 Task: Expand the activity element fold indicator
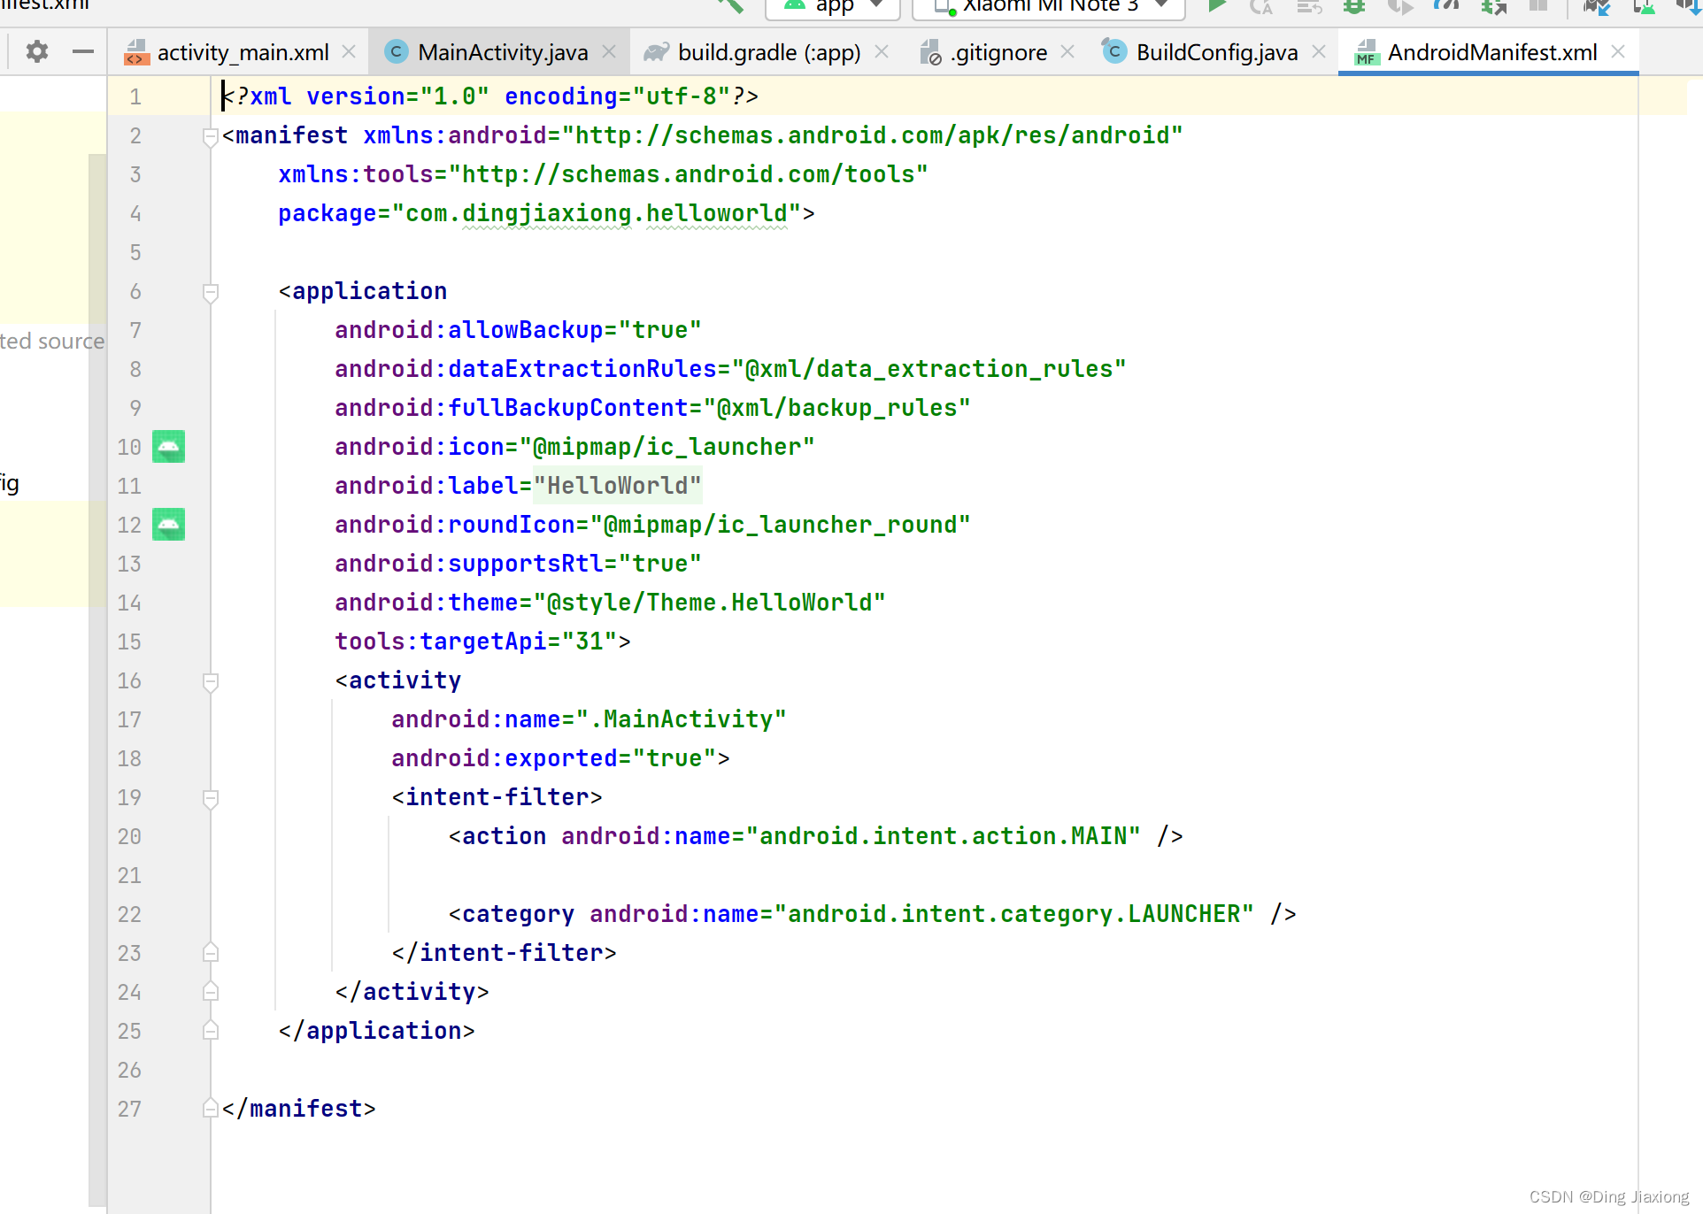click(x=211, y=680)
